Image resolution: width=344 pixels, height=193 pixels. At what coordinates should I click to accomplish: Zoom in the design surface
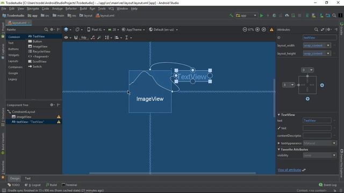257,29
